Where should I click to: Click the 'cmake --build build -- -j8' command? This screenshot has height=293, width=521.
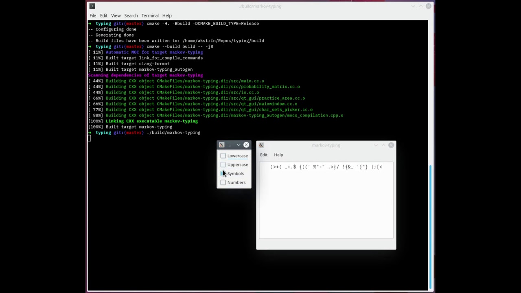pos(180,46)
